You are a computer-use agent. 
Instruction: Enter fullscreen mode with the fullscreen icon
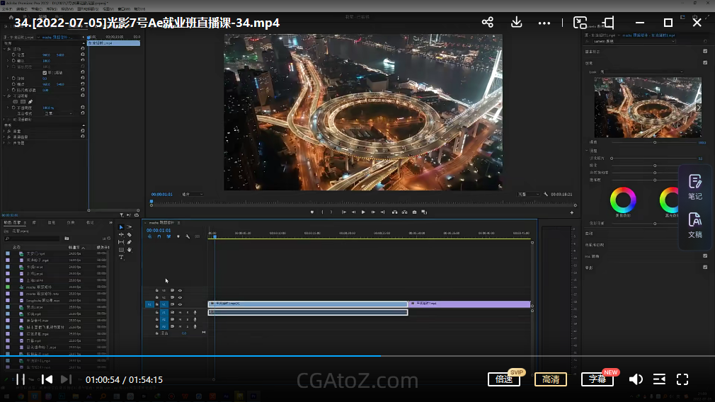tap(682, 379)
